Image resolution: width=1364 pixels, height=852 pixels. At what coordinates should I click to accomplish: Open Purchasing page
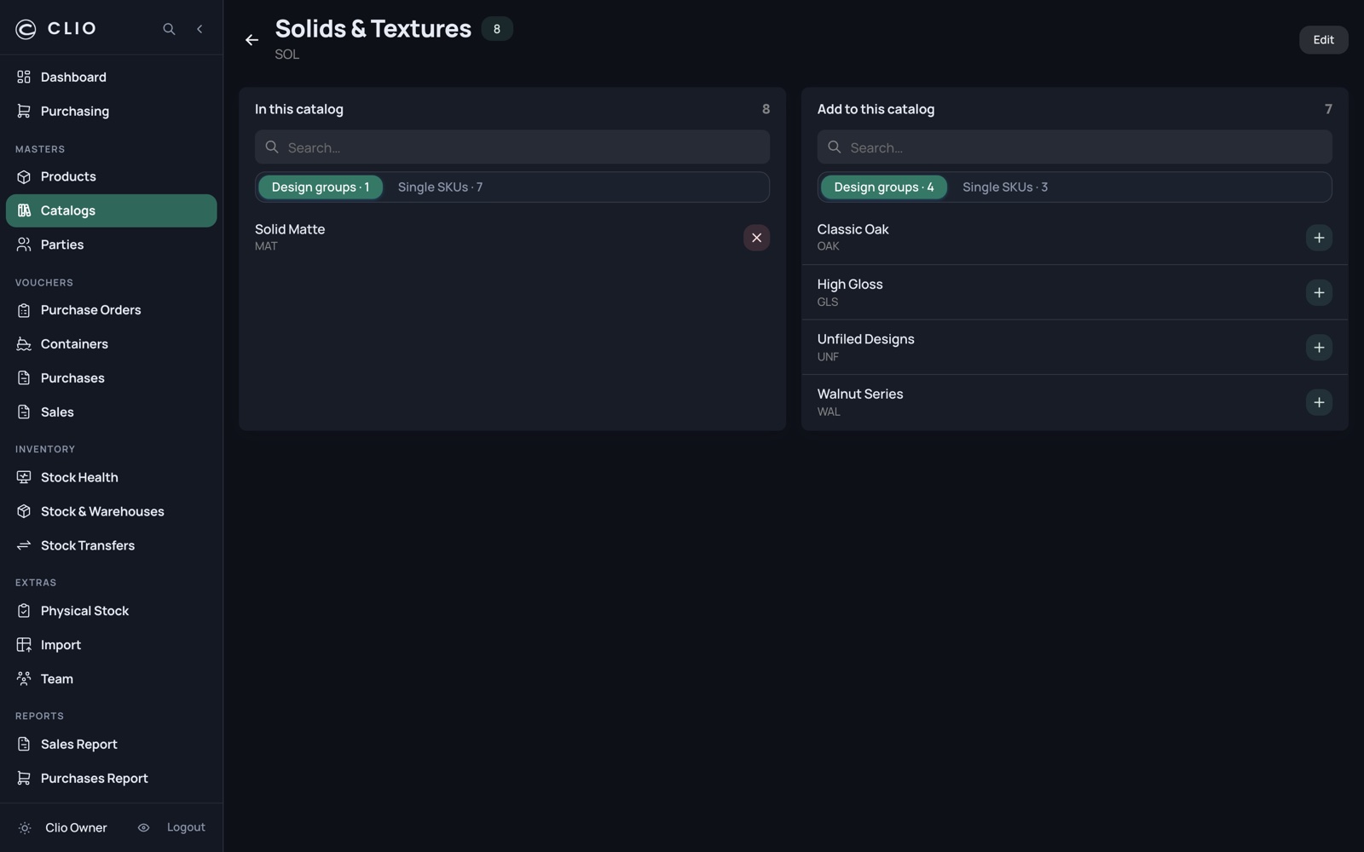tap(112, 112)
